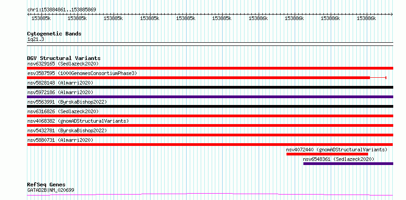Select the purple bar under nsv5972186
This screenshot has height=200, width=406.
click(210, 97)
